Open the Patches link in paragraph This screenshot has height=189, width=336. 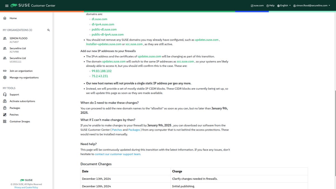tap(117, 130)
